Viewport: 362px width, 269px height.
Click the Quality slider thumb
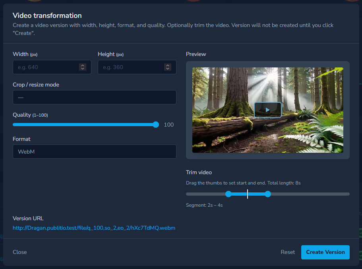click(156, 125)
